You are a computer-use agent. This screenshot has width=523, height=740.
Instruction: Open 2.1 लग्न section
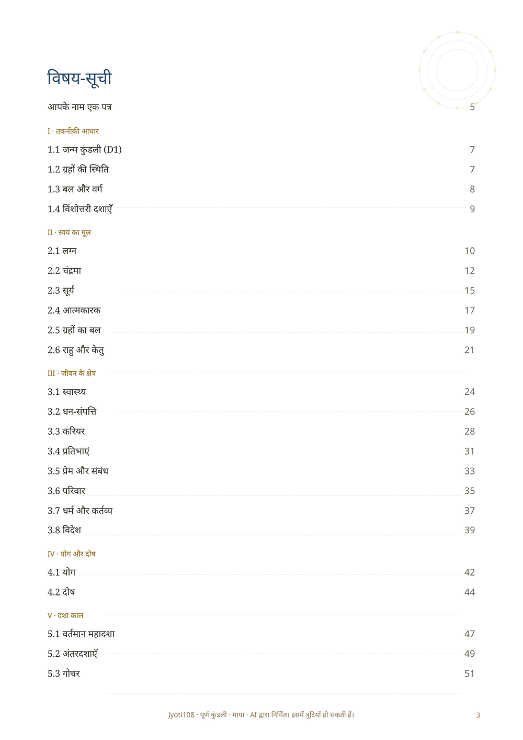pyautogui.click(x=261, y=251)
